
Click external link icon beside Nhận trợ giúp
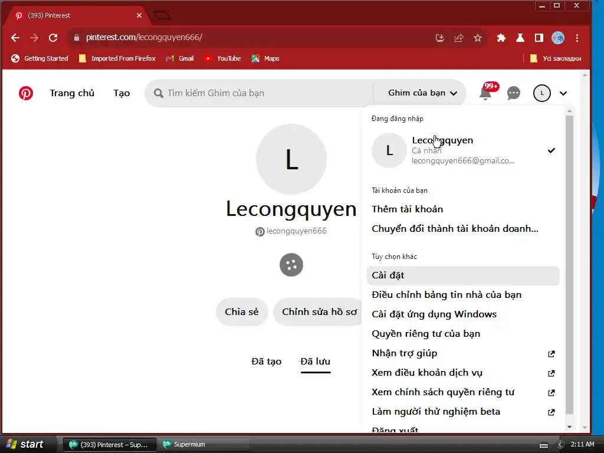point(552,354)
